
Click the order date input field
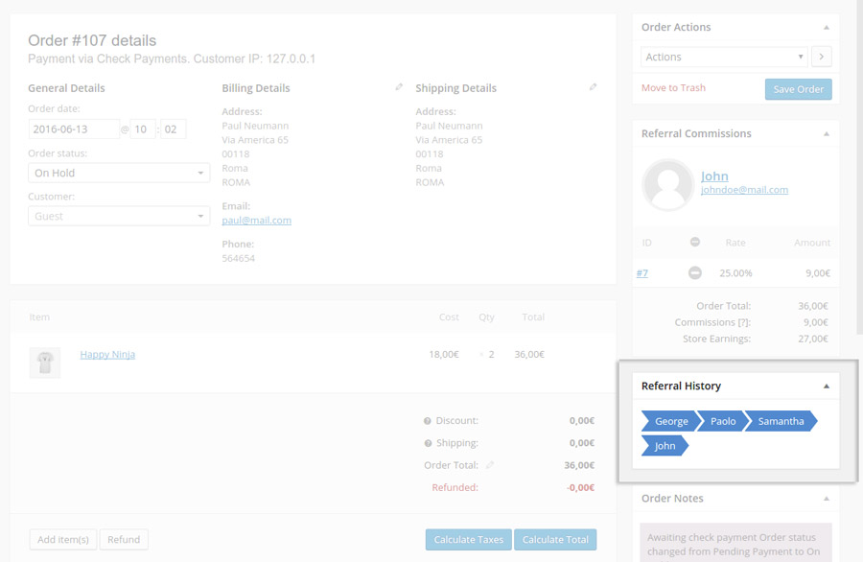click(x=73, y=129)
